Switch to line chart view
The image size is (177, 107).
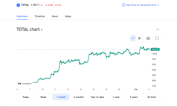(133, 38)
